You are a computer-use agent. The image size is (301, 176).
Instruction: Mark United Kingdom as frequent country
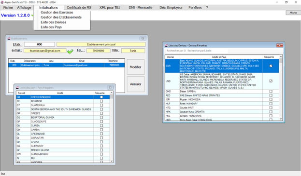(x=101, y=97)
